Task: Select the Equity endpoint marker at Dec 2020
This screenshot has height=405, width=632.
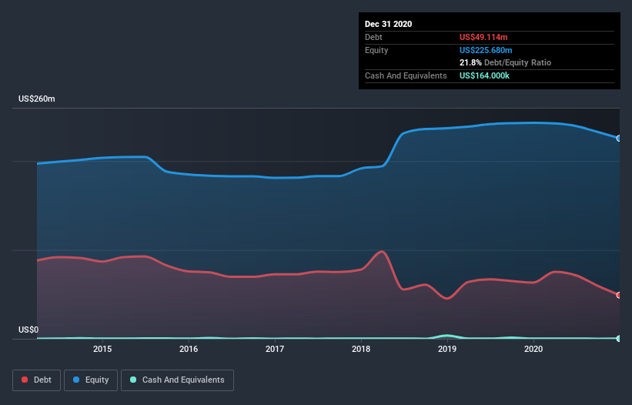Action: coord(619,139)
